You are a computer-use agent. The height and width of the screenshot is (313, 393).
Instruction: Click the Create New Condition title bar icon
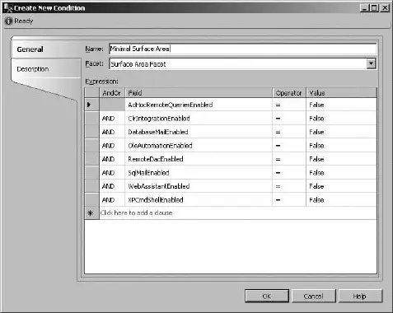[x=8, y=8]
